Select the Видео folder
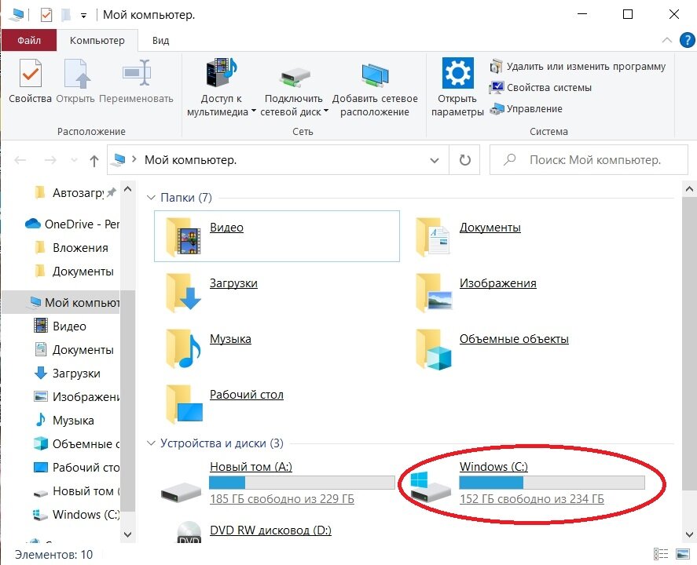Viewport: 697px width, 565px height. 277,236
